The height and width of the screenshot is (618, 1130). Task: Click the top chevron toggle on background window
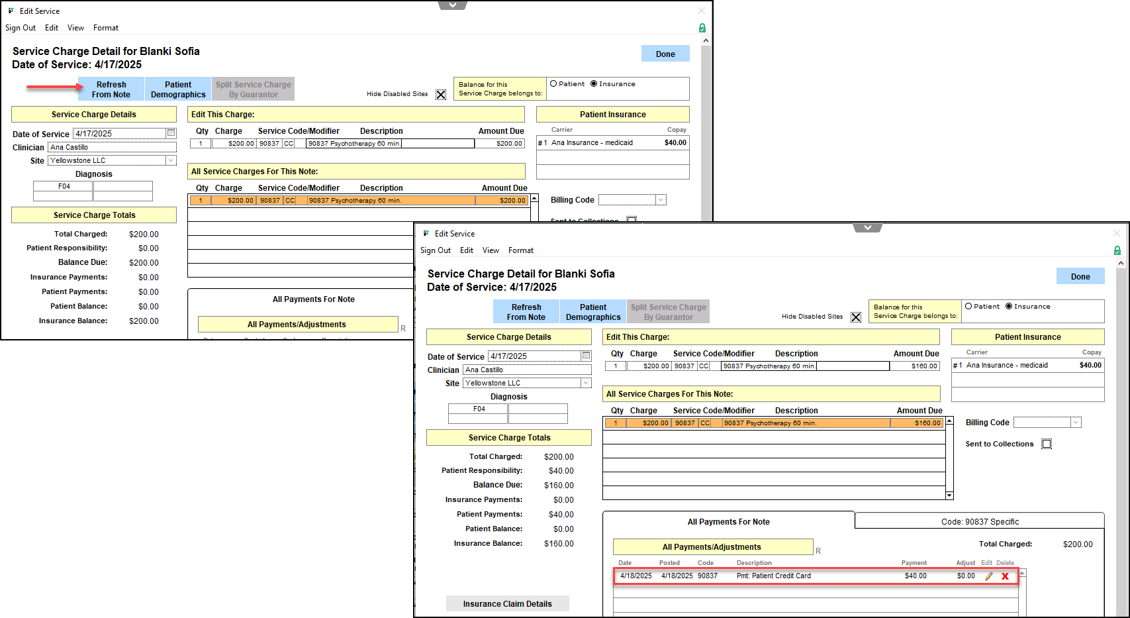(452, 5)
